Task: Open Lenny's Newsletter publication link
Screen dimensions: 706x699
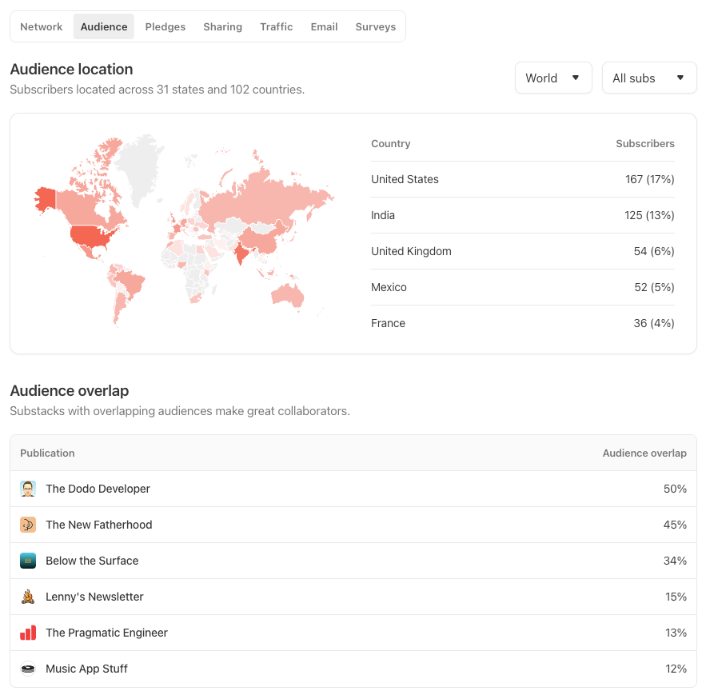Action: (x=94, y=597)
